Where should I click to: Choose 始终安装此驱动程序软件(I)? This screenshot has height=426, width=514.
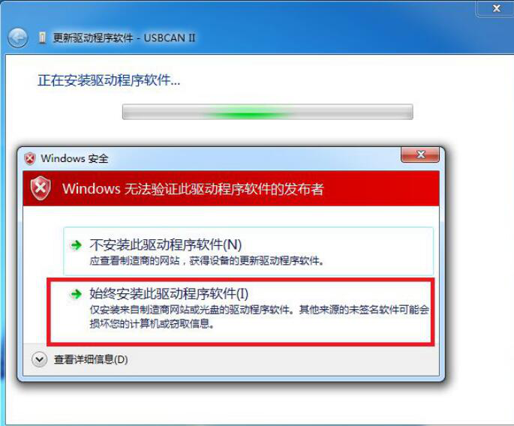241,312
